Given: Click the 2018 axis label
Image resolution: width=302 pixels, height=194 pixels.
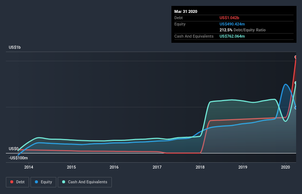Looking at the screenshot, I should point(200,167).
